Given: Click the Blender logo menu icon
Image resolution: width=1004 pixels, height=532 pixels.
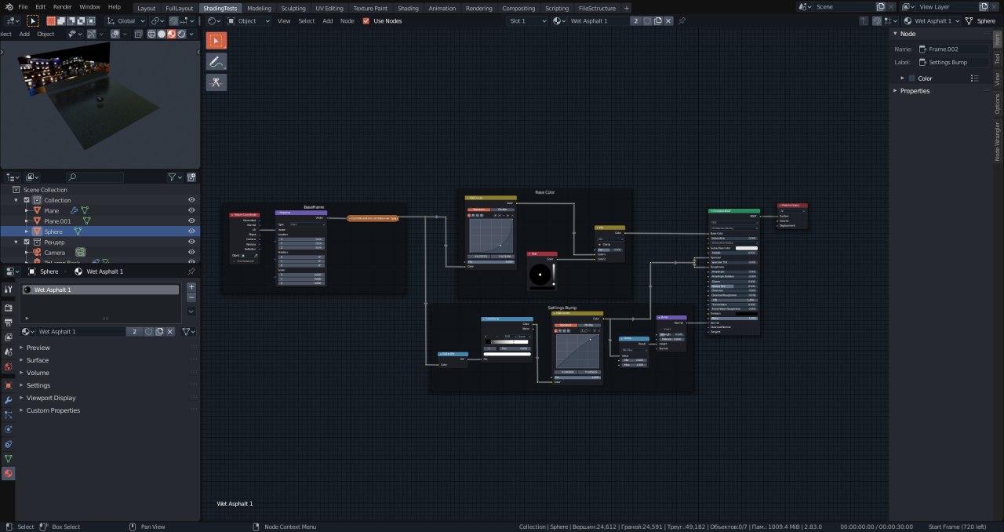Looking at the screenshot, I should (8, 7).
